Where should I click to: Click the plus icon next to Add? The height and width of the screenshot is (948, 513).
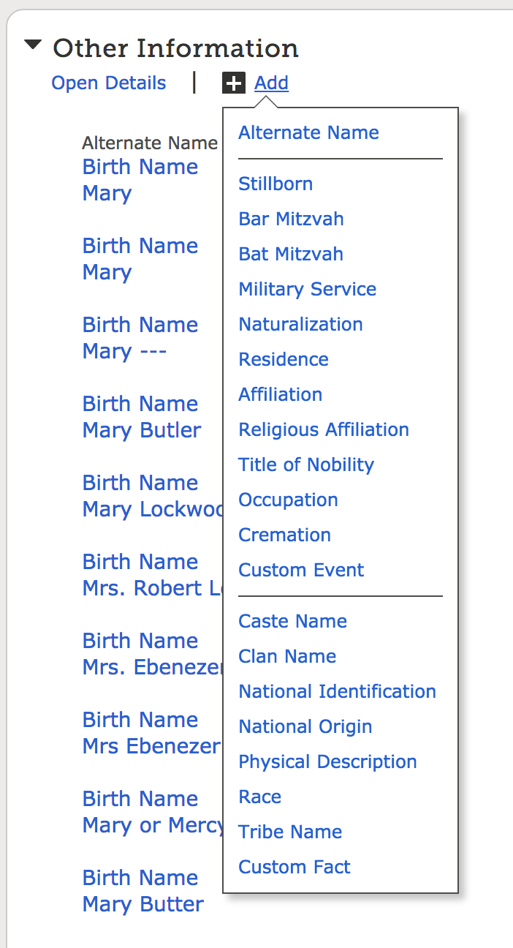pyautogui.click(x=232, y=83)
